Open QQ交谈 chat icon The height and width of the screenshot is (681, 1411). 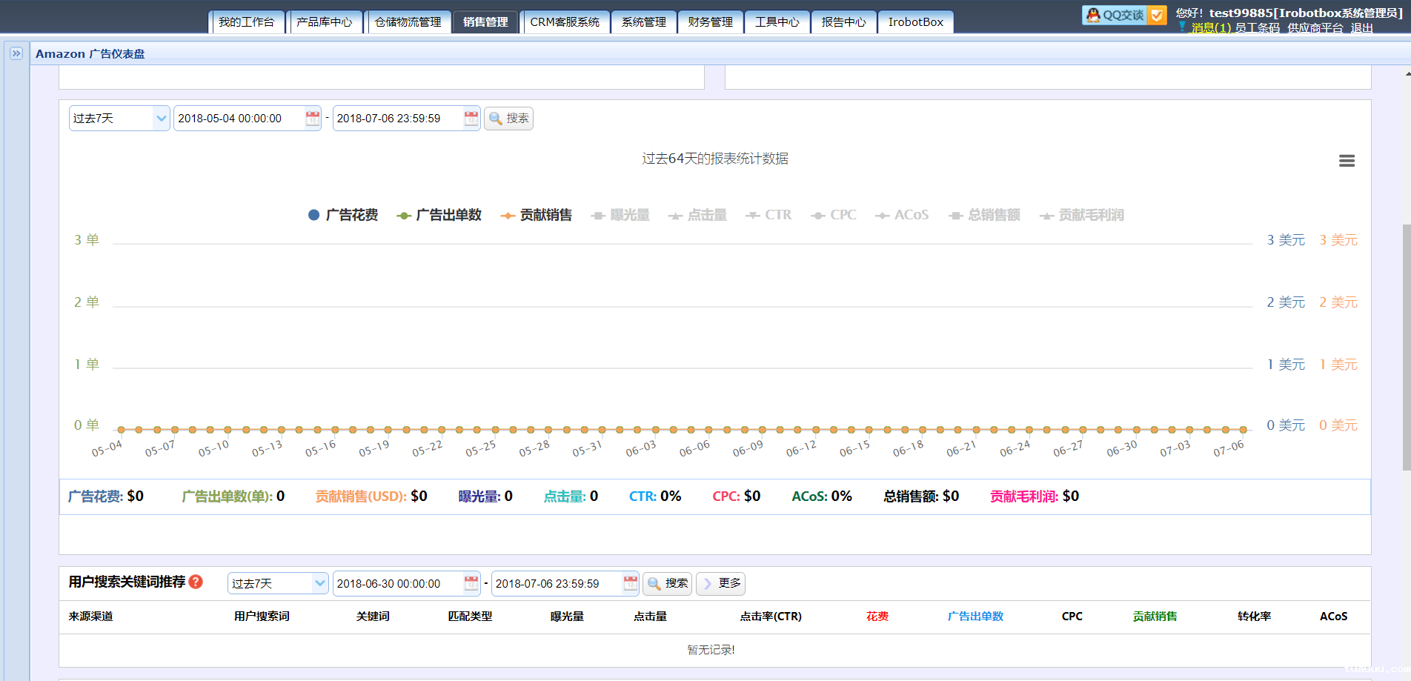(1116, 15)
